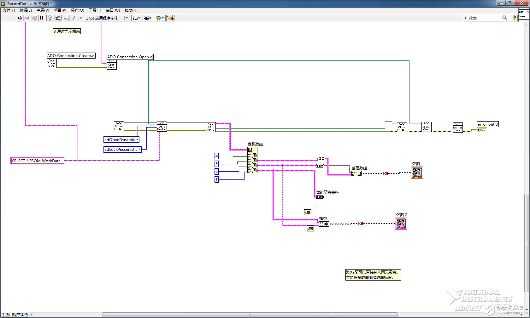530x318 pixels.
Task: Toggle Retain Wire Values button
Action: (x=58, y=18)
